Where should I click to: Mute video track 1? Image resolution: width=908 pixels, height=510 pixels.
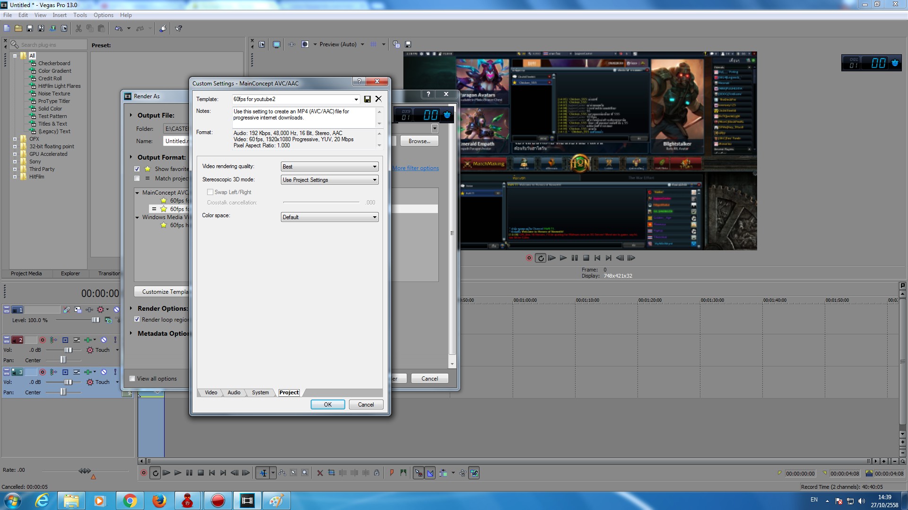[x=116, y=310]
